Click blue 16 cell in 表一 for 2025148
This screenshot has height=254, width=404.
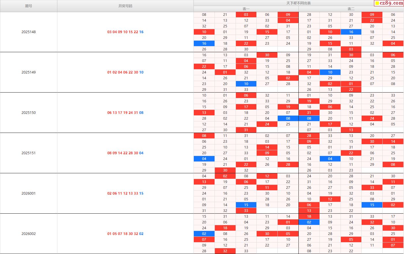tap(204, 44)
